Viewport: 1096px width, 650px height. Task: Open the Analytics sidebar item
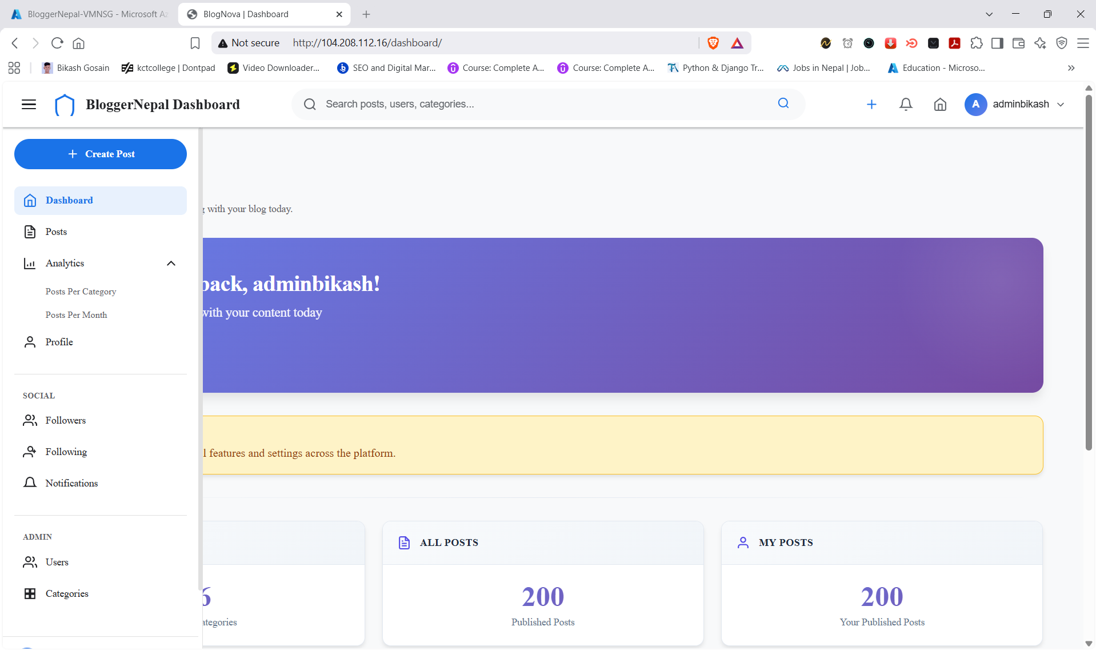tap(101, 263)
